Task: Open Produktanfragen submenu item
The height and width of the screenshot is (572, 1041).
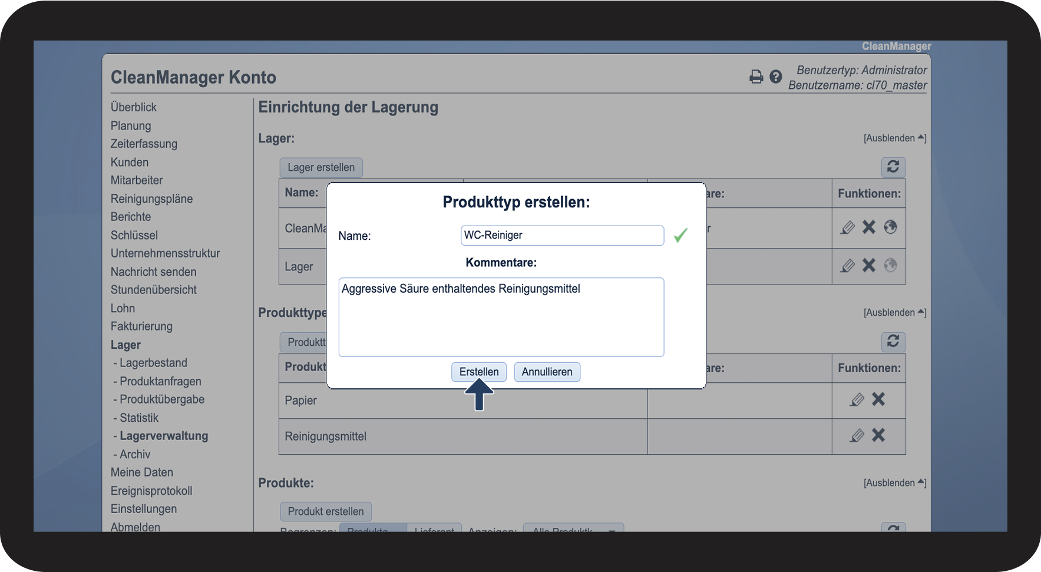Action: pyautogui.click(x=160, y=382)
